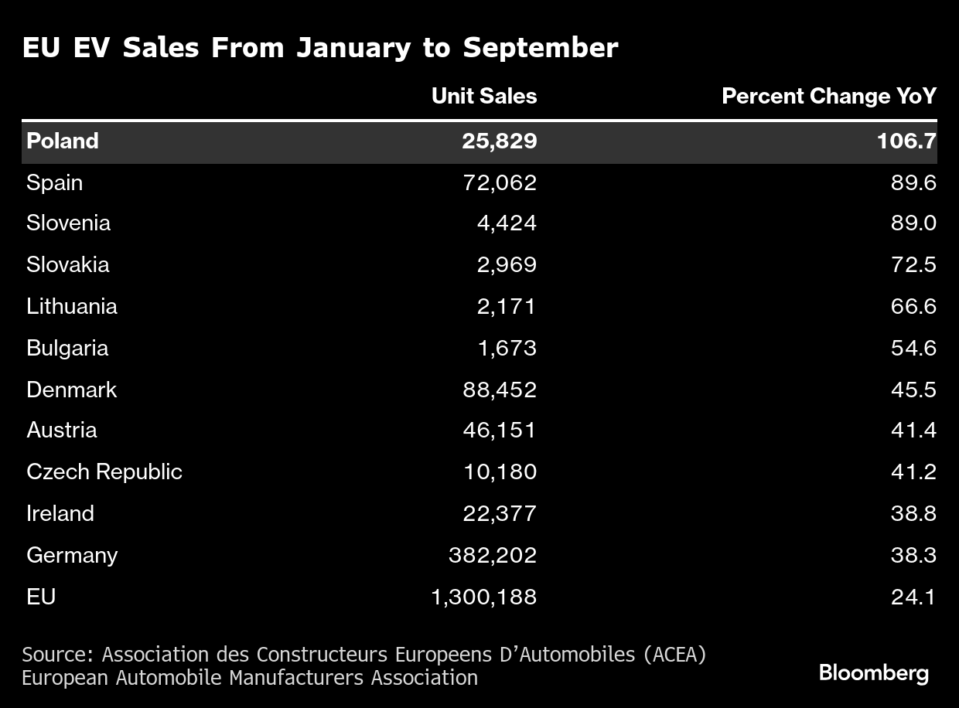This screenshot has width=959, height=708.
Task: Click the ACEA source attribution line
Action: point(363,655)
